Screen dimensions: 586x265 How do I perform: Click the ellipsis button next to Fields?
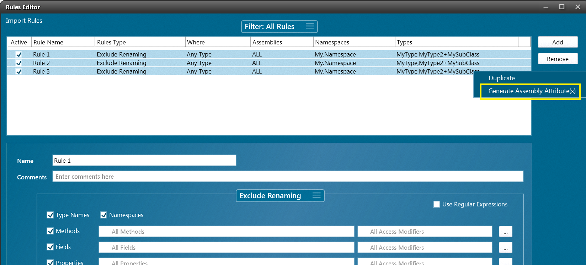point(505,248)
